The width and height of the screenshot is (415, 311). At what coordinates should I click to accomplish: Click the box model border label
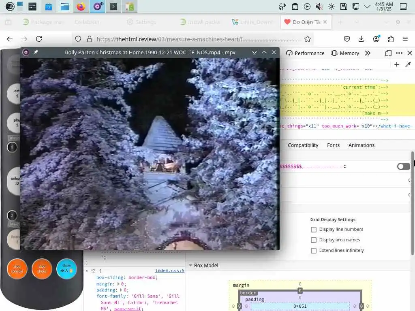[248, 293]
